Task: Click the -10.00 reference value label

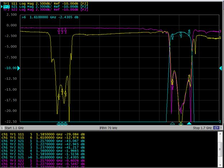Action: coord(11,68)
